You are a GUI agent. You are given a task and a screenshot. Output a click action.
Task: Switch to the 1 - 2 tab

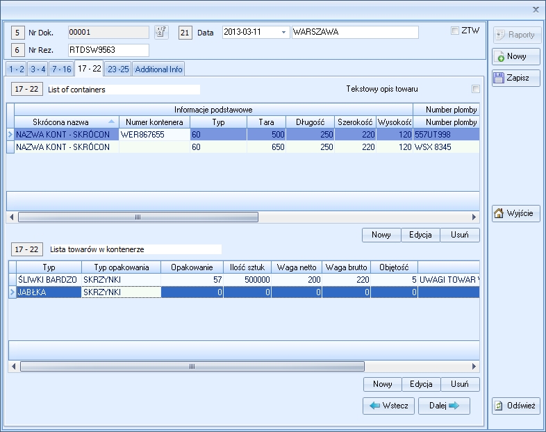coord(17,69)
